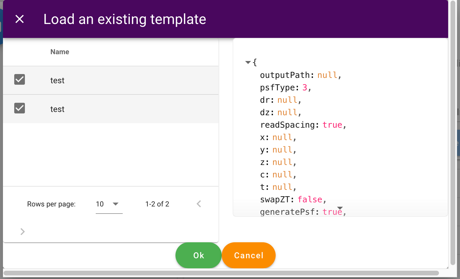Click the next page arrow
The width and height of the screenshot is (460, 279).
(23, 232)
